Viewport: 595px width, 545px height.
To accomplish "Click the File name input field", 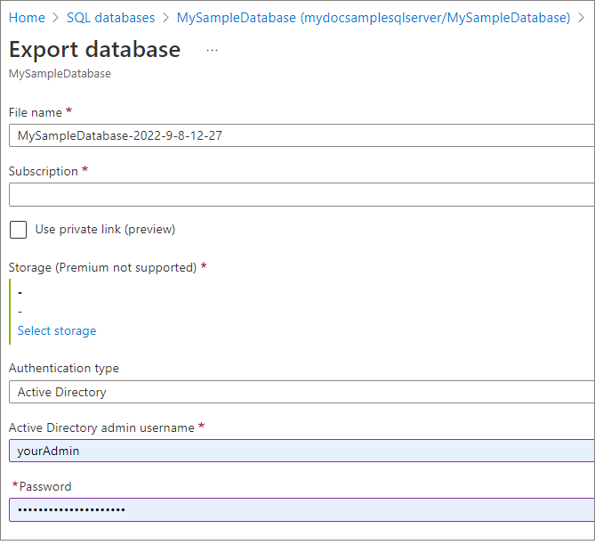I will click(x=302, y=135).
